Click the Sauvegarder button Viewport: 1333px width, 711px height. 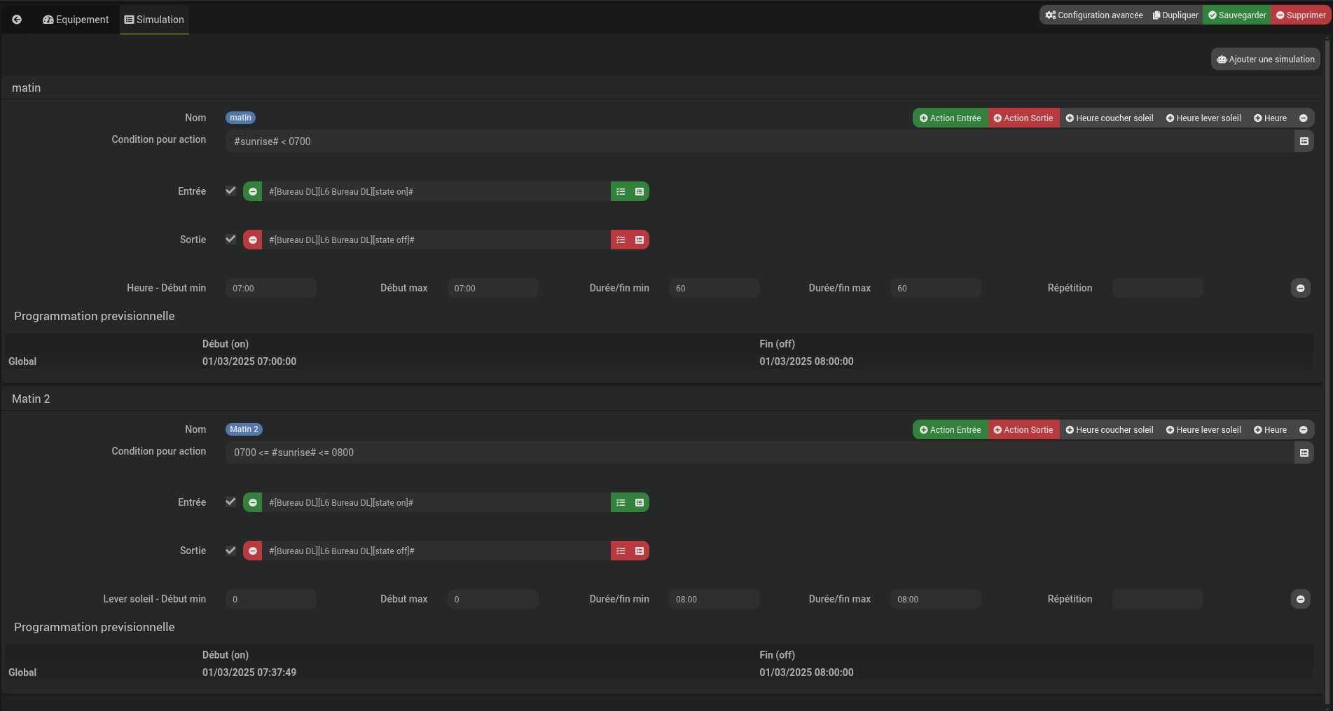pyautogui.click(x=1236, y=15)
